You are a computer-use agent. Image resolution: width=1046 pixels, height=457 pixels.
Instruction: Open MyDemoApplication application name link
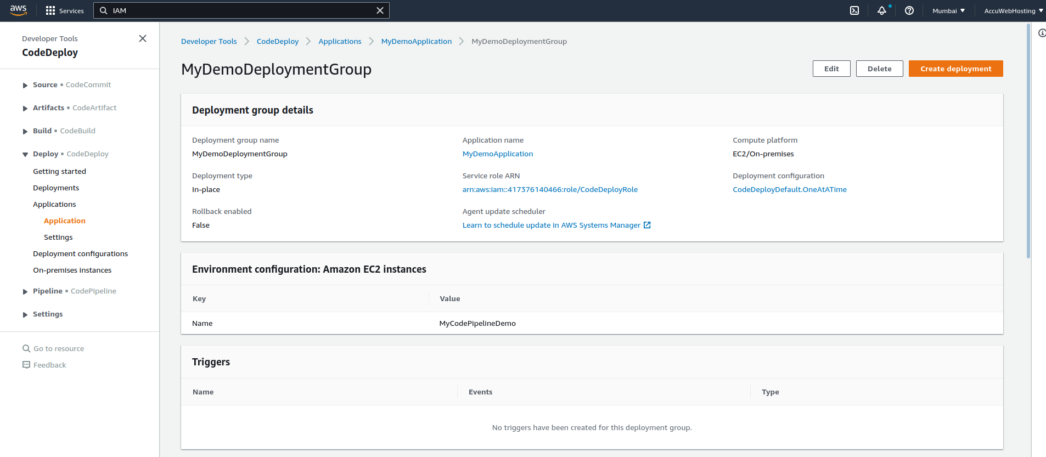pyautogui.click(x=498, y=154)
